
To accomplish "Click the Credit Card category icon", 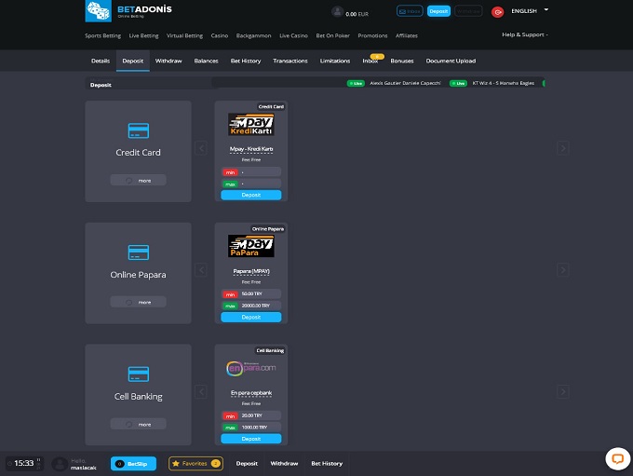I will point(138,129).
